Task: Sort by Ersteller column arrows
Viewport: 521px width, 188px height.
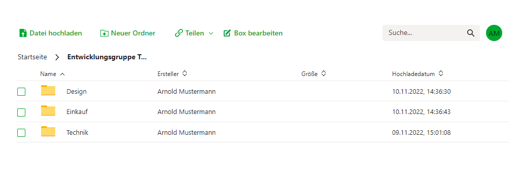Action: pos(185,73)
